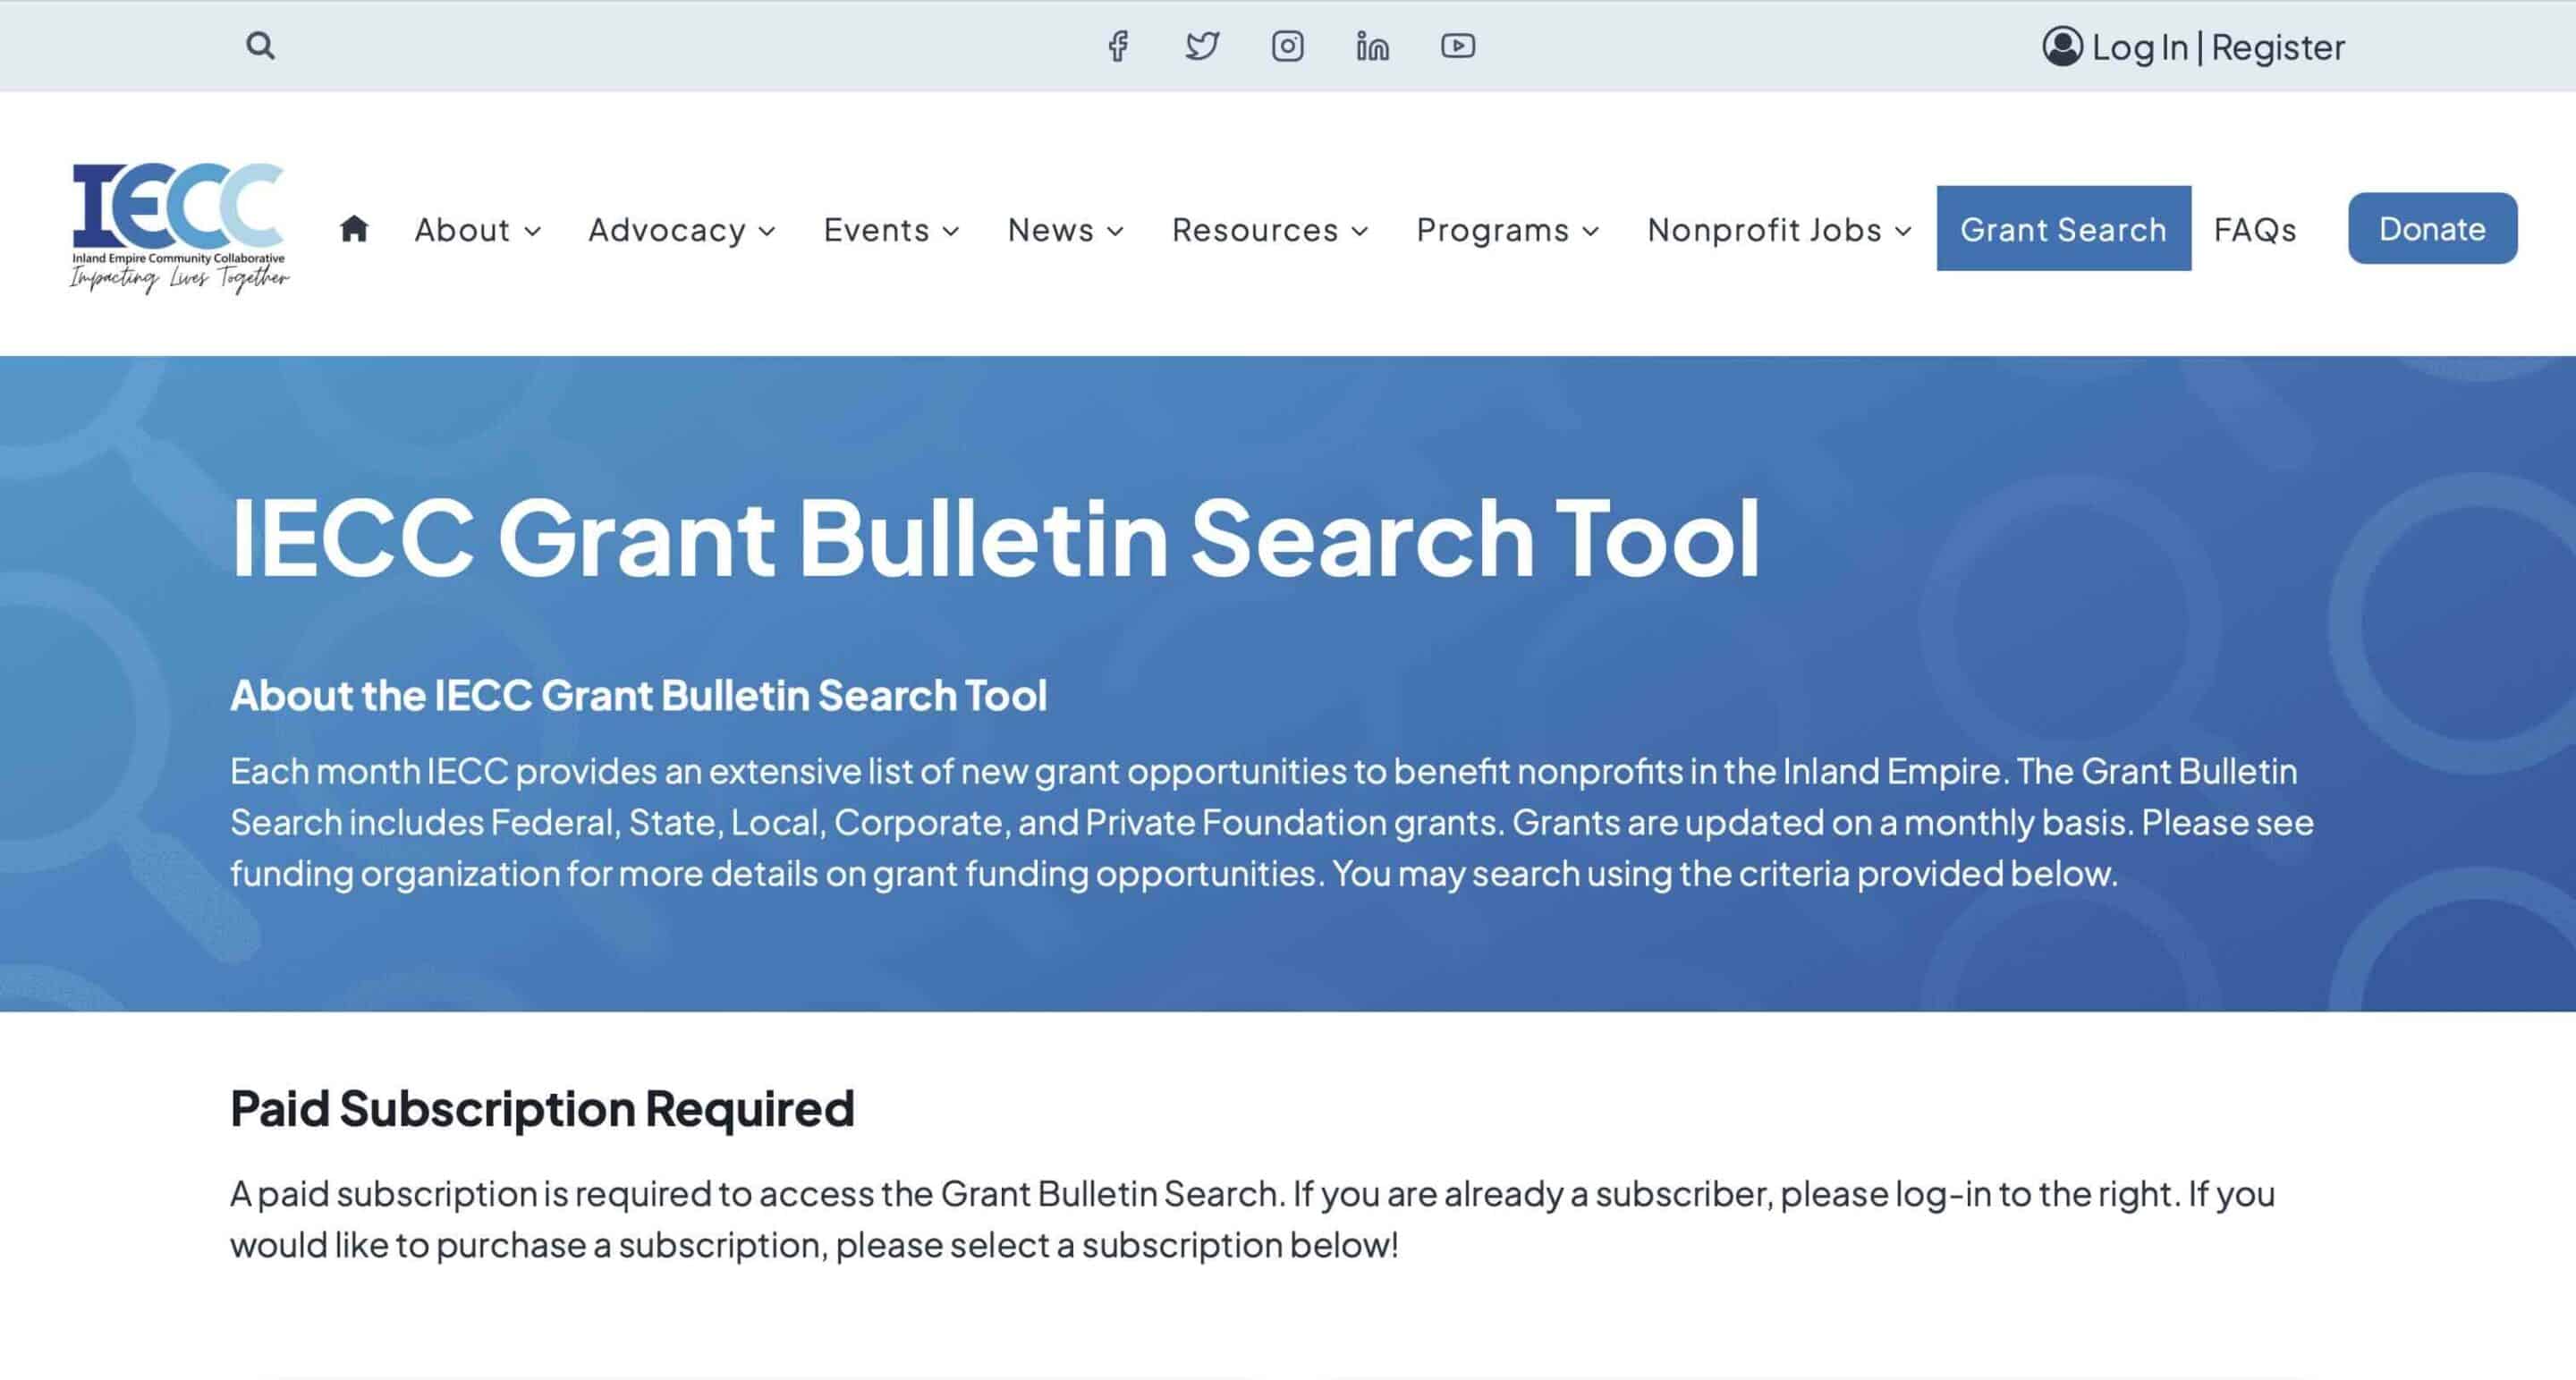Click the IECC logo image
2576x1380 pixels.
(x=179, y=228)
